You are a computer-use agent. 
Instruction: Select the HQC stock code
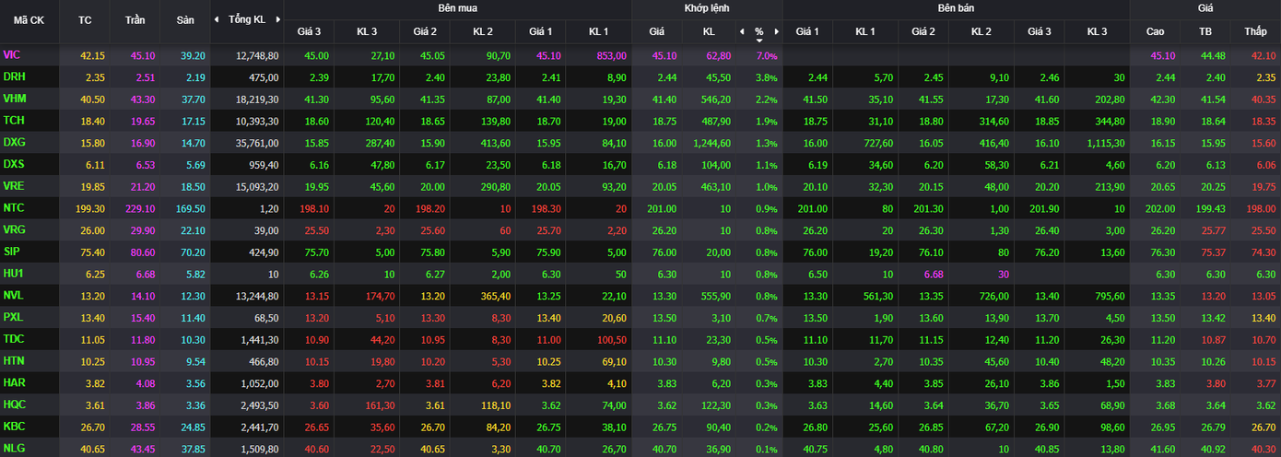(14, 404)
